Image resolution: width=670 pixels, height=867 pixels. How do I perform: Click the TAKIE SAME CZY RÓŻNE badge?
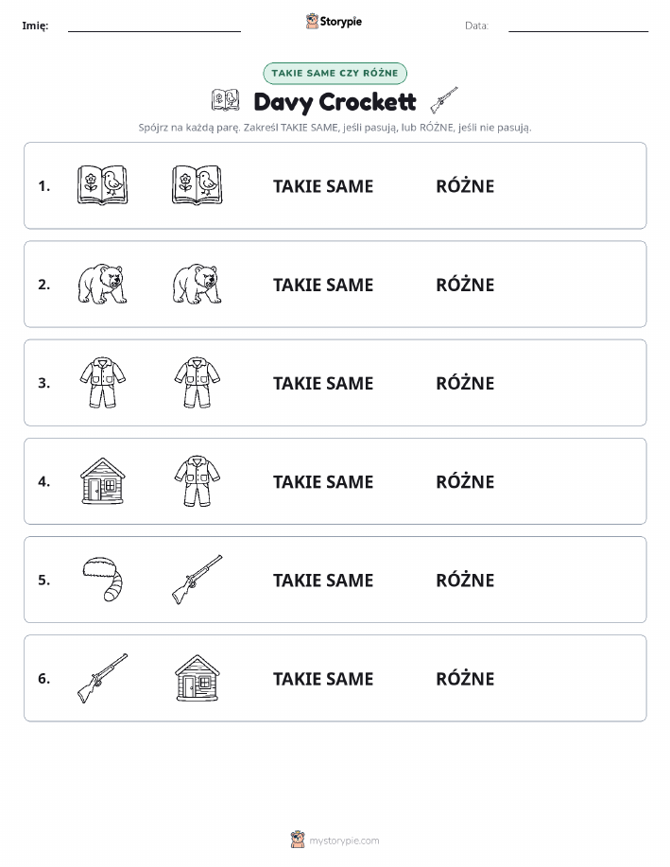point(335,73)
